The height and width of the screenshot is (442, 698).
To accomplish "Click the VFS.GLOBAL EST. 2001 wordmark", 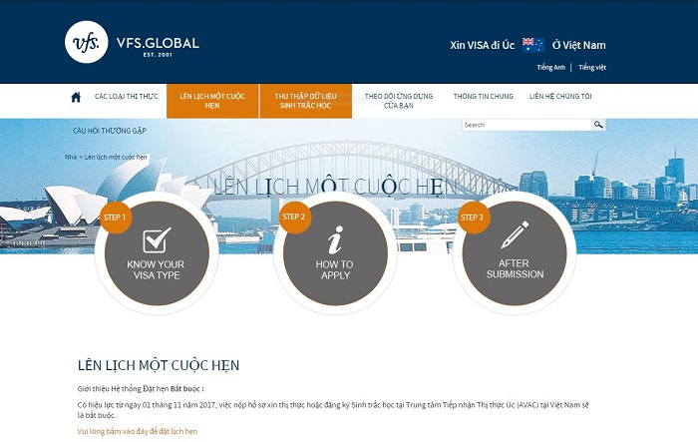I will (x=158, y=46).
